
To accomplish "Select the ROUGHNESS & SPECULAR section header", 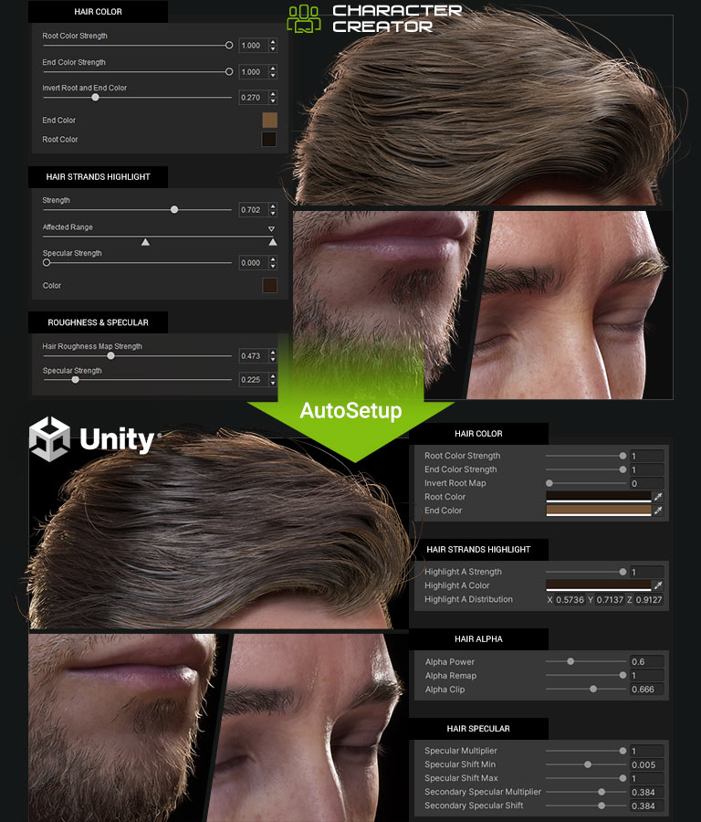I will pos(99,322).
